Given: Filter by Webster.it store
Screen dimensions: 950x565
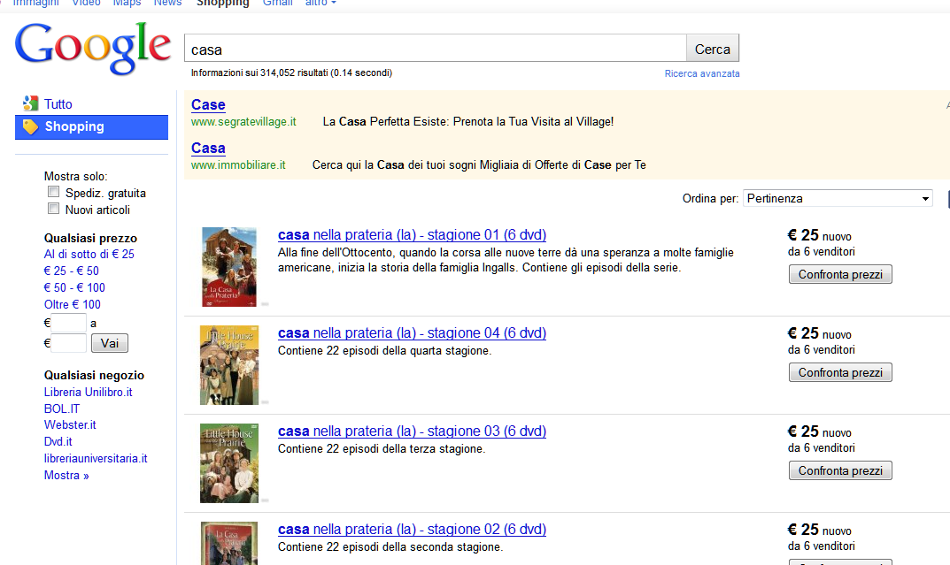Looking at the screenshot, I should [x=70, y=424].
